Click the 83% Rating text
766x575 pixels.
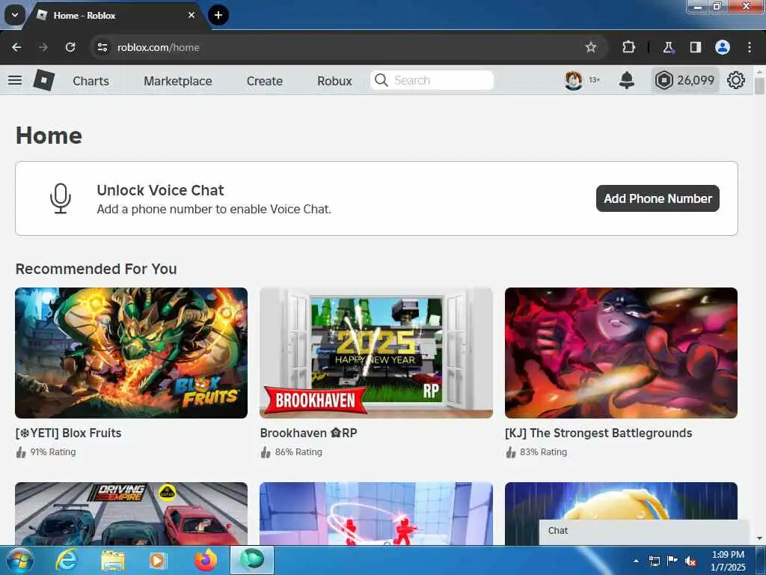coord(543,452)
